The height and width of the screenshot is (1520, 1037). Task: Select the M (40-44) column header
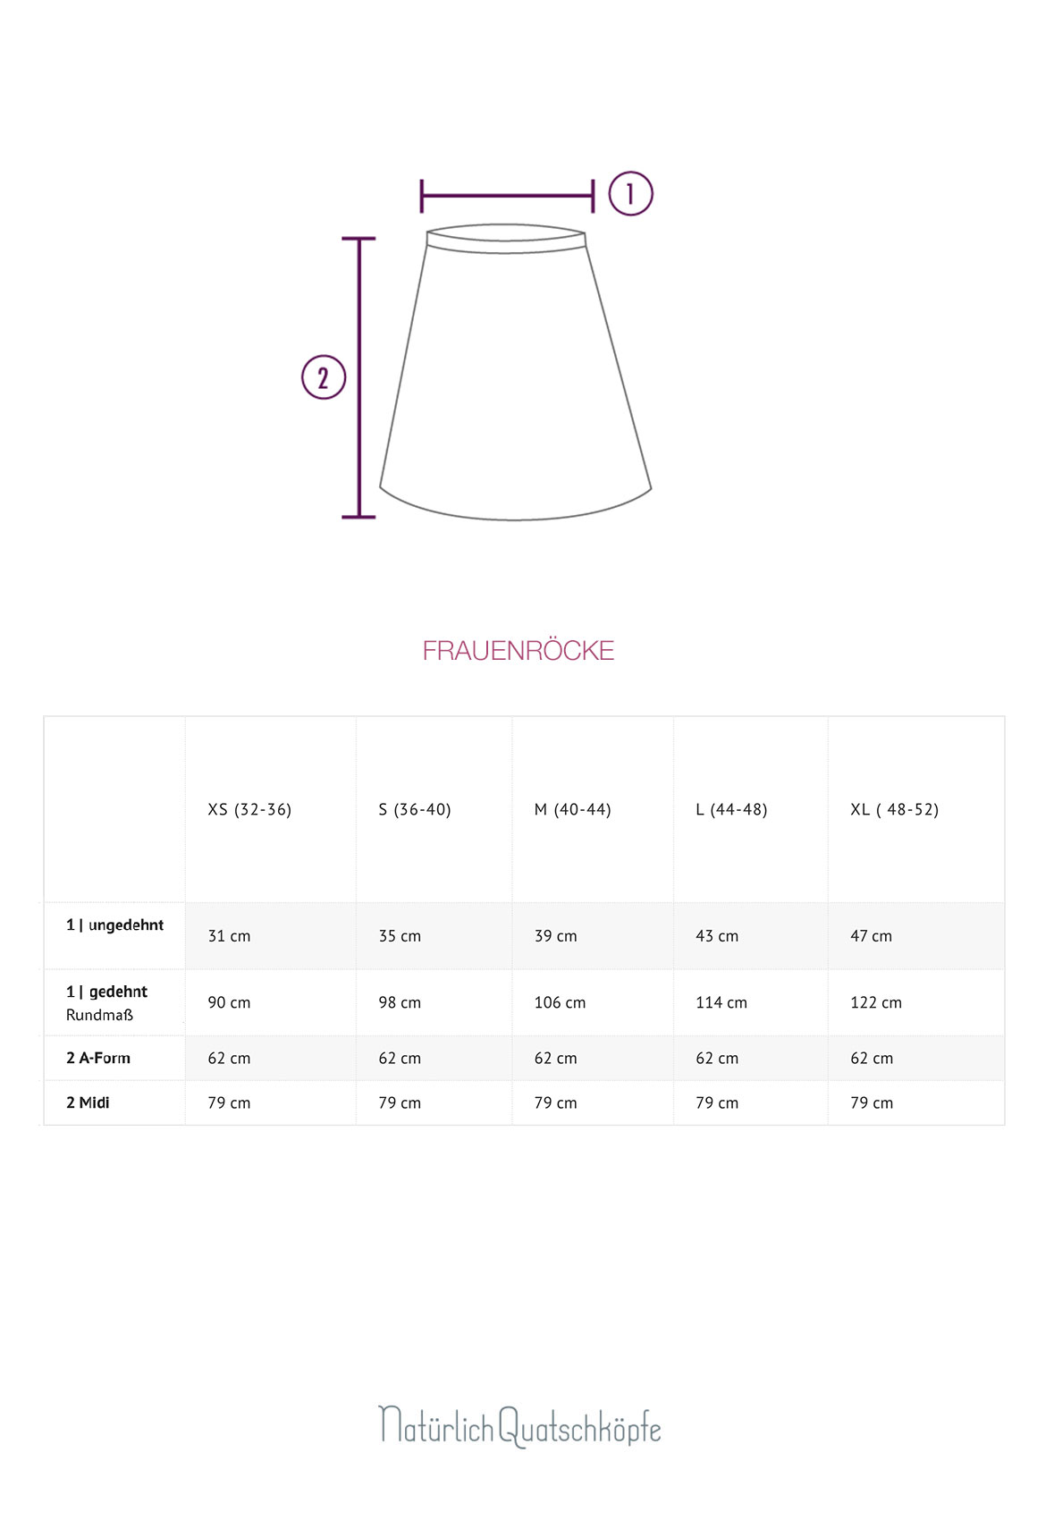pos(573,809)
